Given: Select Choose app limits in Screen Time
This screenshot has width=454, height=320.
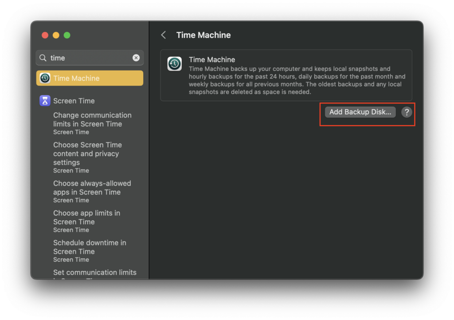Looking at the screenshot, I should 86,217.
